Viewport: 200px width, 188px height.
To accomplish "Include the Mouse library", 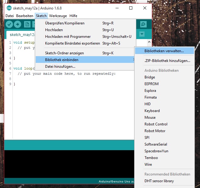I will pyautogui.click(x=164, y=117).
